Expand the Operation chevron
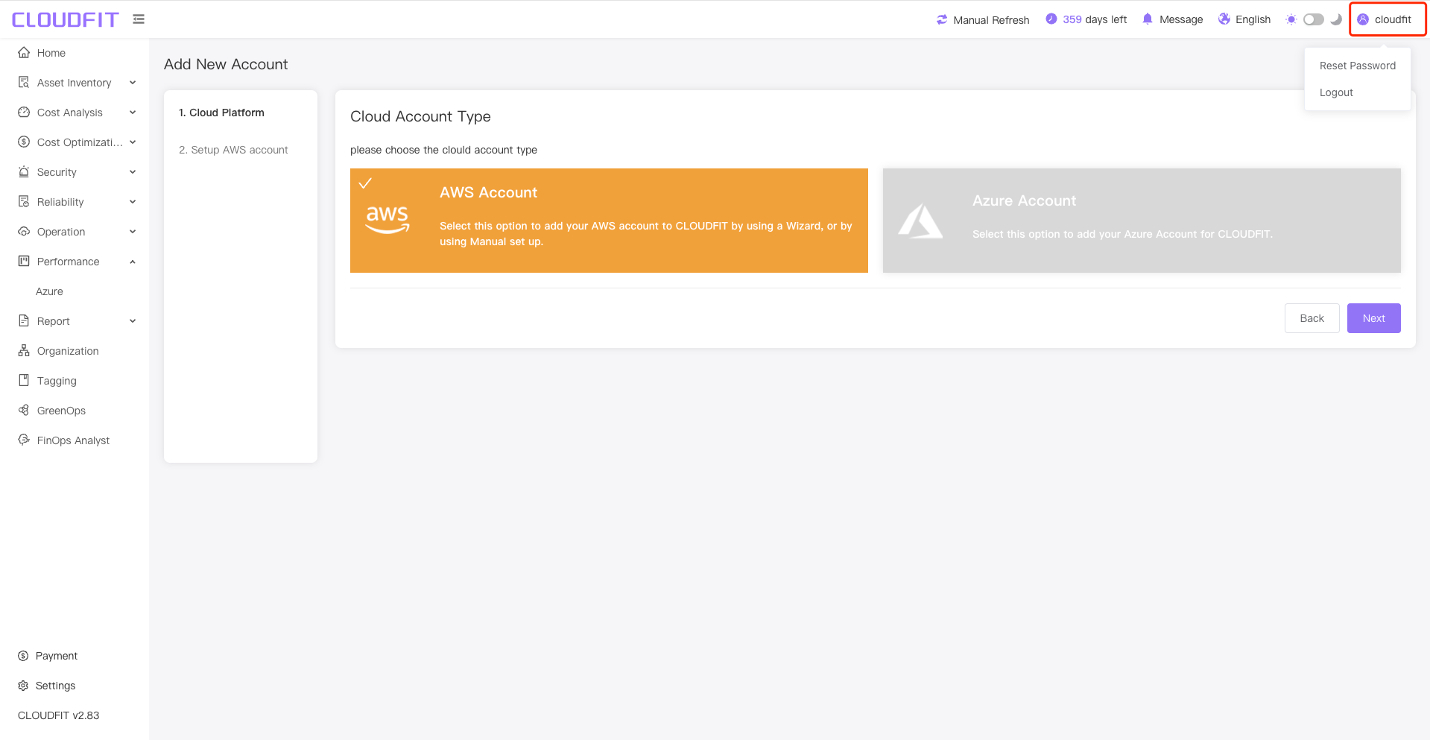Screen dimensions: 1430x740 (133, 232)
